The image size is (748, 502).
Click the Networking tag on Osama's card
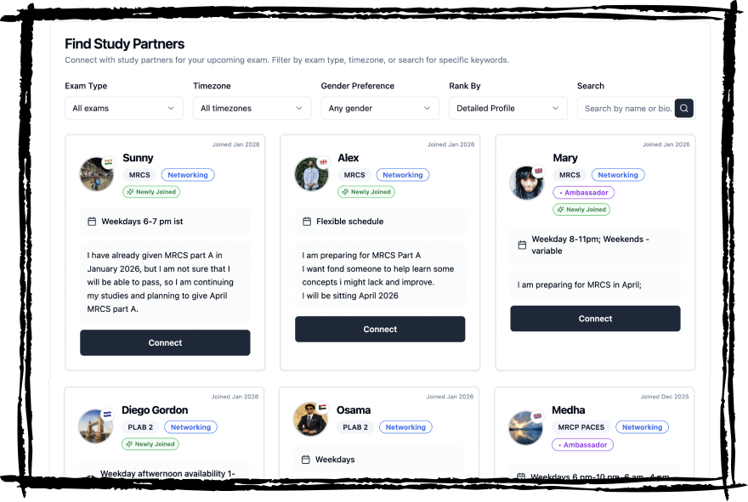click(x=405, y=427)
